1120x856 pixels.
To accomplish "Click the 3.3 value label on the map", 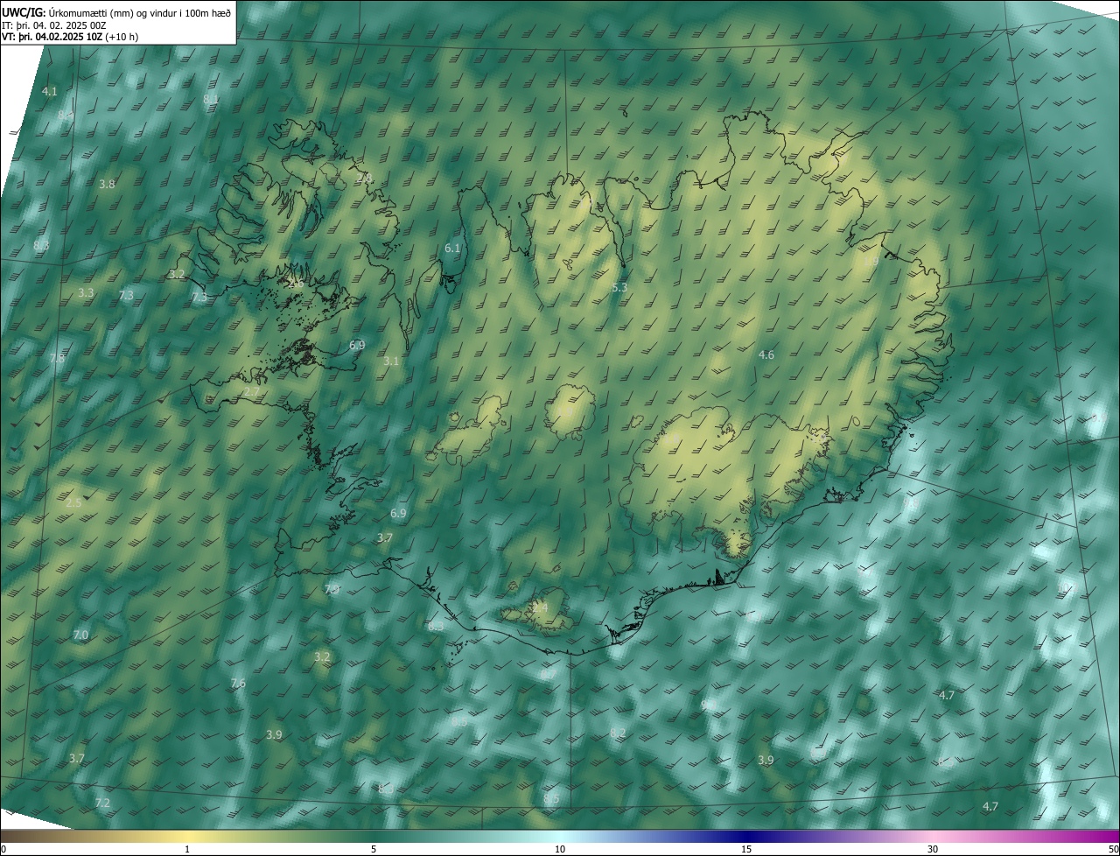I will coord(86,292).
